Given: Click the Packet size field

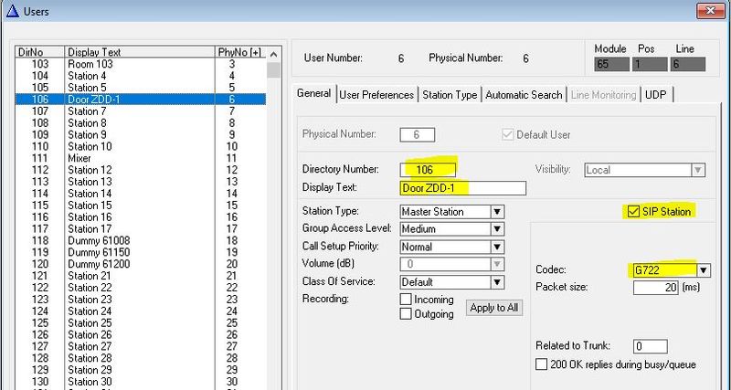Looking at the screenshot, I should pyautogui.click(x=655, y=288).
